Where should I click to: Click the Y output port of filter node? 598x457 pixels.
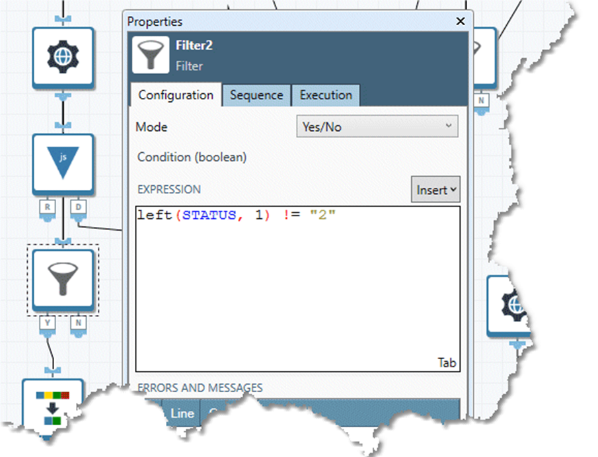(x=48, y=322)
